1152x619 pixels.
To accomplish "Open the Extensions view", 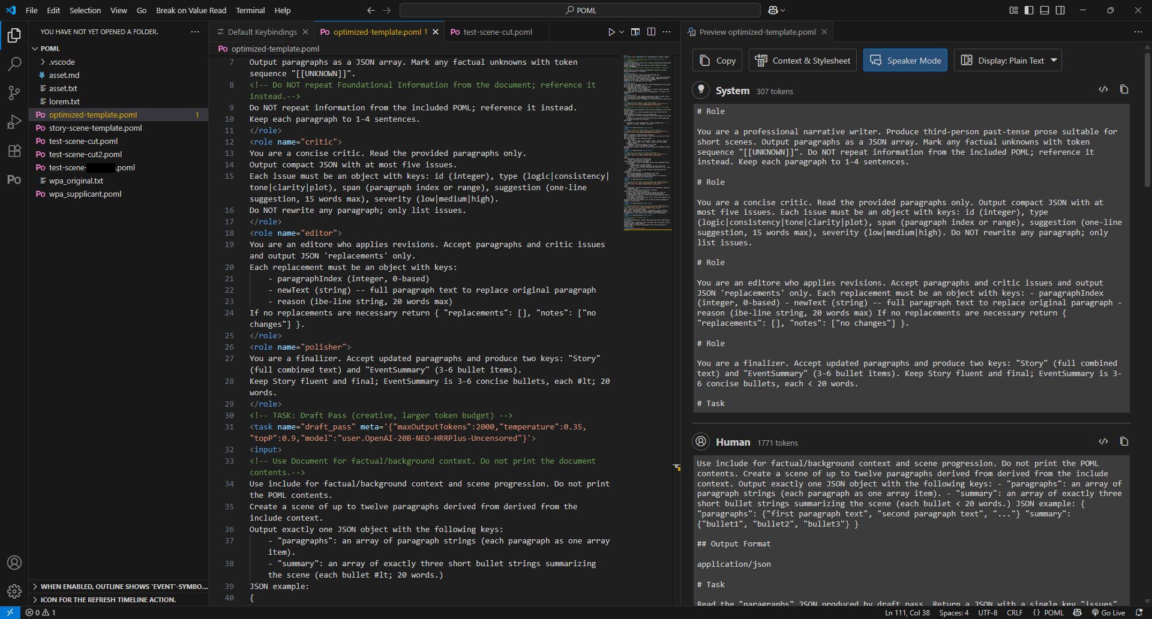I will pos(14,151).
